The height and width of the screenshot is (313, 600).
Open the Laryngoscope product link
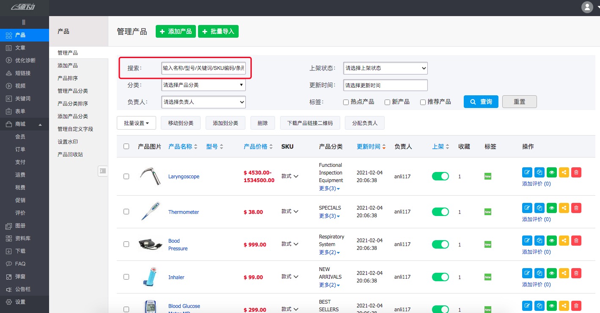(x=184, y=177)
